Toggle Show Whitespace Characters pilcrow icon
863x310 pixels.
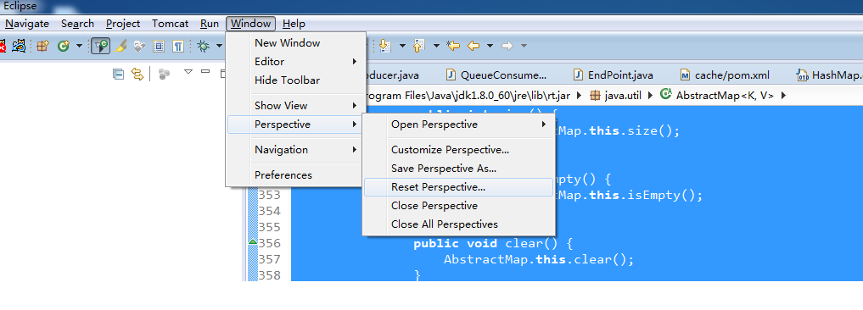[177, 47]
